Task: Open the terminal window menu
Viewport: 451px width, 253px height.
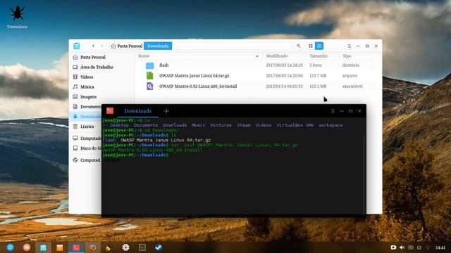Action: coord(333,111)
